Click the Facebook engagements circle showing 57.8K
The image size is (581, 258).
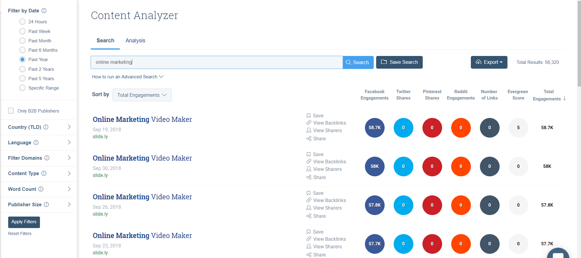coord(375,205)
